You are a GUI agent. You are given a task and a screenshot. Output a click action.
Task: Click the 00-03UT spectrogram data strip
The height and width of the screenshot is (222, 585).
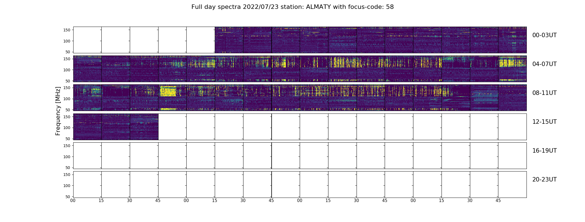(x=370, y=40)
